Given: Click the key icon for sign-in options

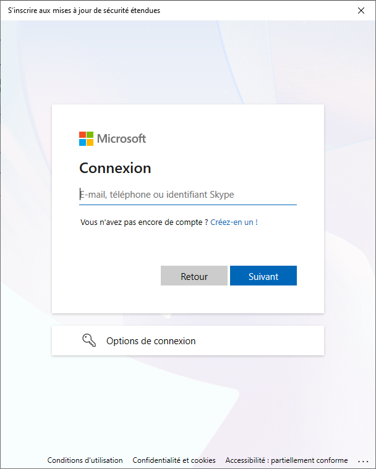Looking at the screenshot, I should 89,340.
